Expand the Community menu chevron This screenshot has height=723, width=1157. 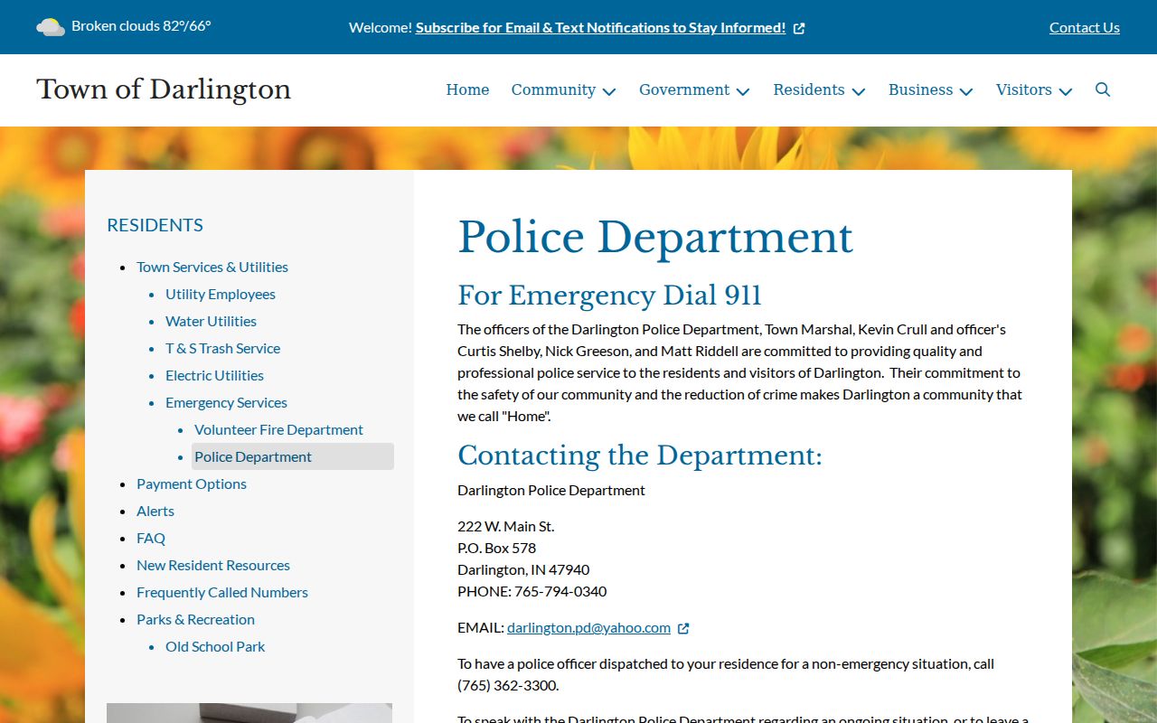click(609, 91)
